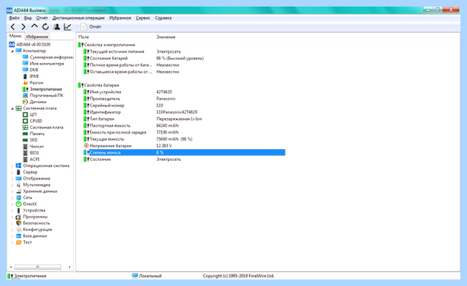Select the Состояние батарей row
The width and height of the screenshot is (467, 286).
pyautogui.click(x=184, y=58)
